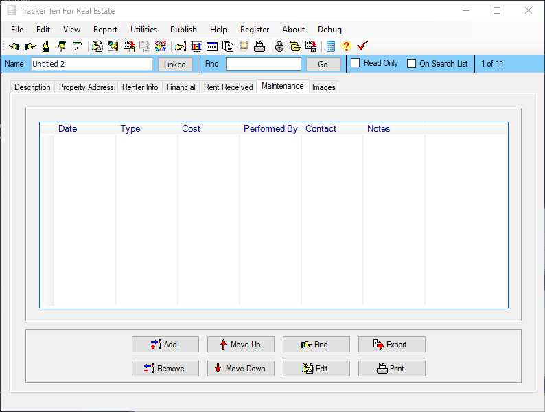Click the Type column header

(x=147, y=128)
